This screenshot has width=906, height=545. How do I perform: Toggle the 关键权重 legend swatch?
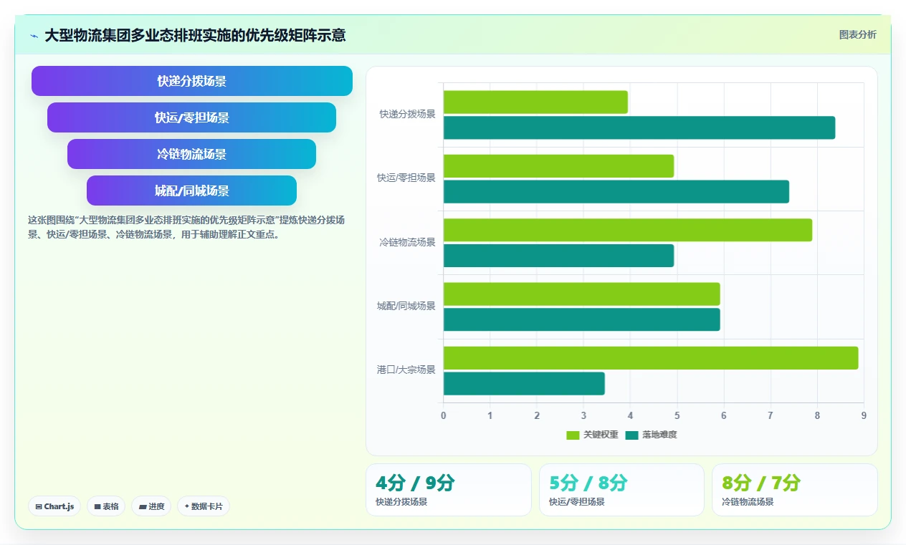click(573, 435)
